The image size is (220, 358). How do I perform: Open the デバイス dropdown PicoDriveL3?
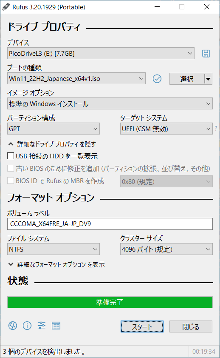(101, 54)
